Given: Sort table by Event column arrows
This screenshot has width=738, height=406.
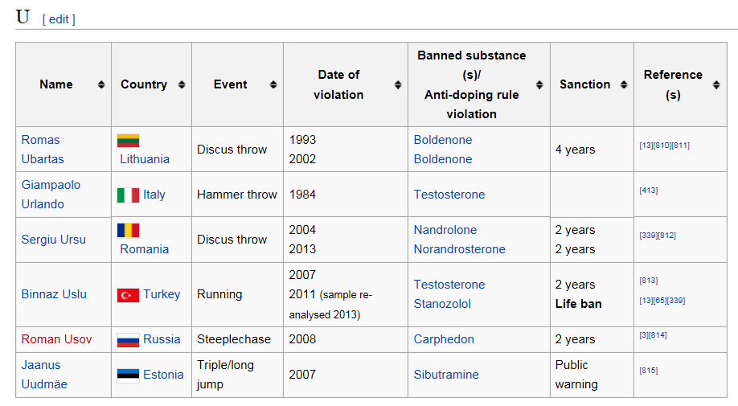Looking at the screenshot, I should click(273, 84).
